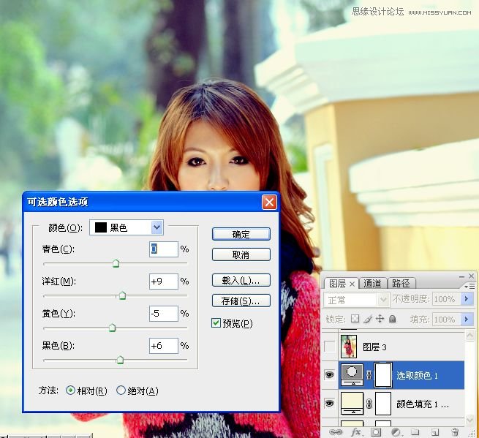
Task: Click the 黄色(Y) value field showing -5
Action: pyautogui.click(x=164, y=314)
